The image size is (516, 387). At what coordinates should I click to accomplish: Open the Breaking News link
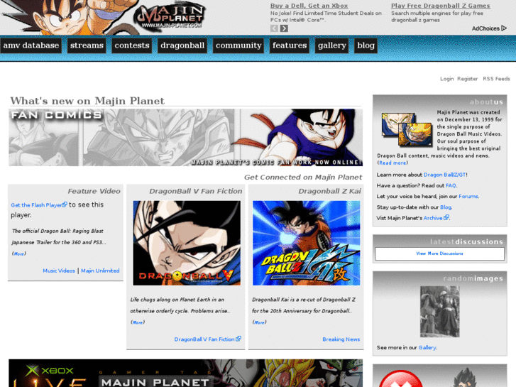[x=341, y=339]
